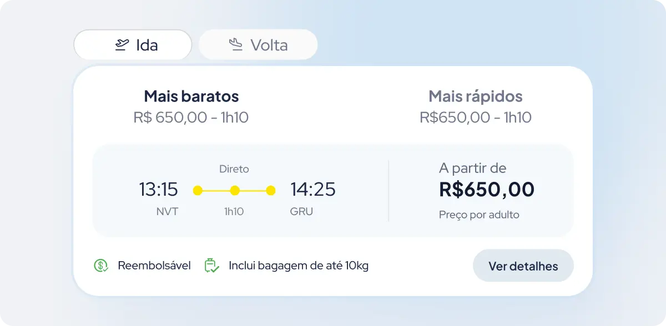The width and height of the screenshot is (666, 326).
Task: Click the NVT origin airport code
Action: tap(167, 211)
